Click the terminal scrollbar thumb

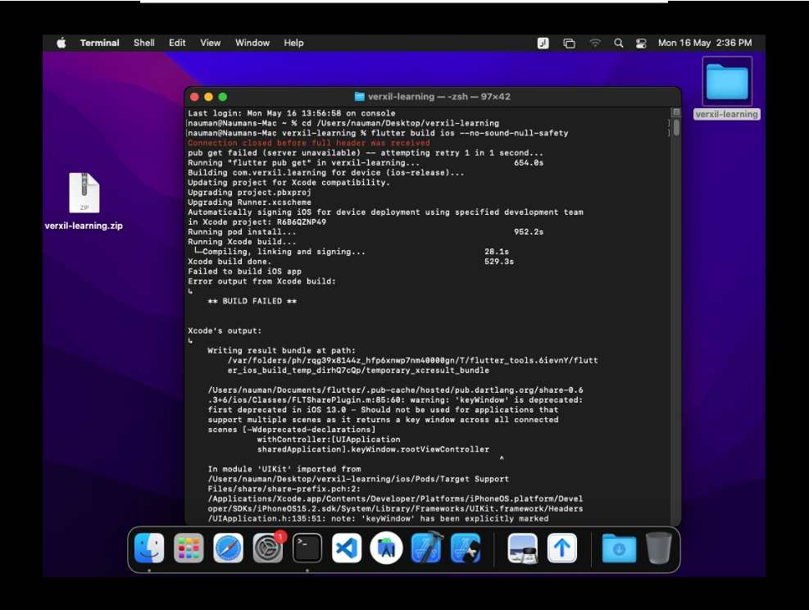(x=676, y=127)
